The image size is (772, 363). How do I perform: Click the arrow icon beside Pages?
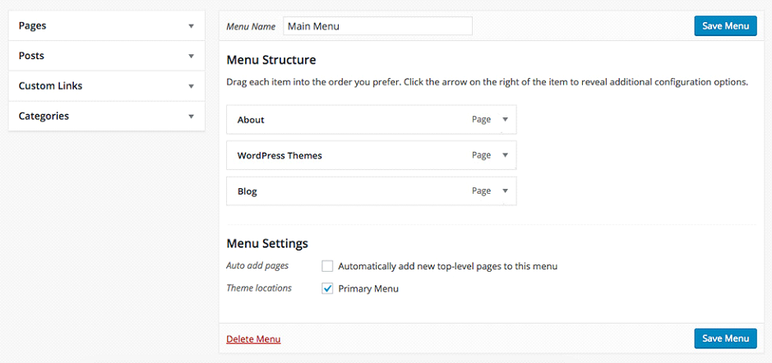click(x=192, y=26)
